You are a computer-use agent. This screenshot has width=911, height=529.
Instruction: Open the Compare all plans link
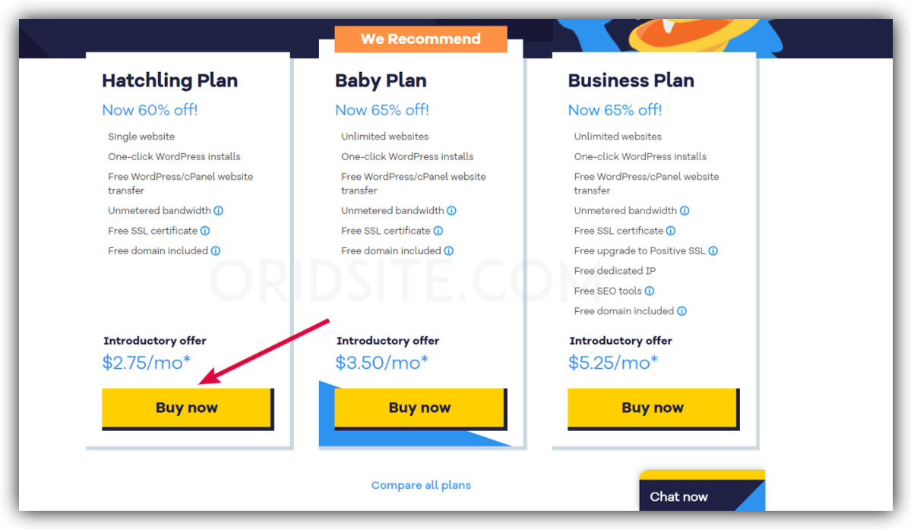point(421,485)
